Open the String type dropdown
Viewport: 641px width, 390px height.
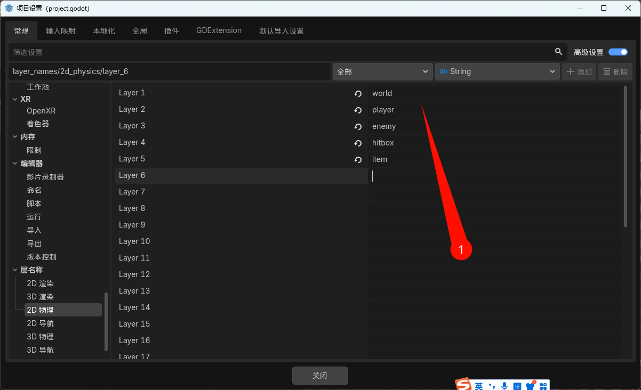[x=498, y=71]
